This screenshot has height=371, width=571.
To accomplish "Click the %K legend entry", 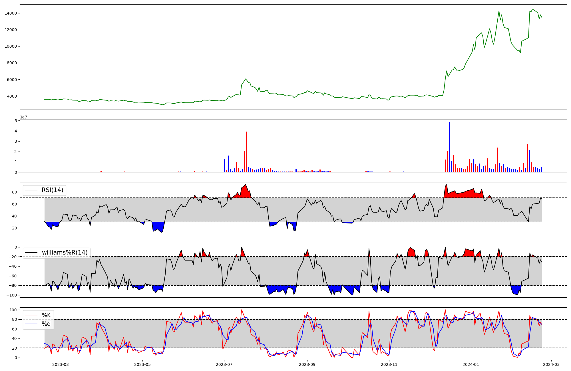I will 46,315.
